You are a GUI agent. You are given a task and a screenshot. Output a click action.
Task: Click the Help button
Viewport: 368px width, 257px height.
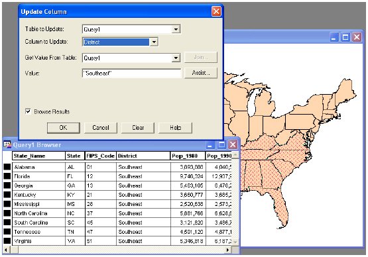(x=175, y=128)
